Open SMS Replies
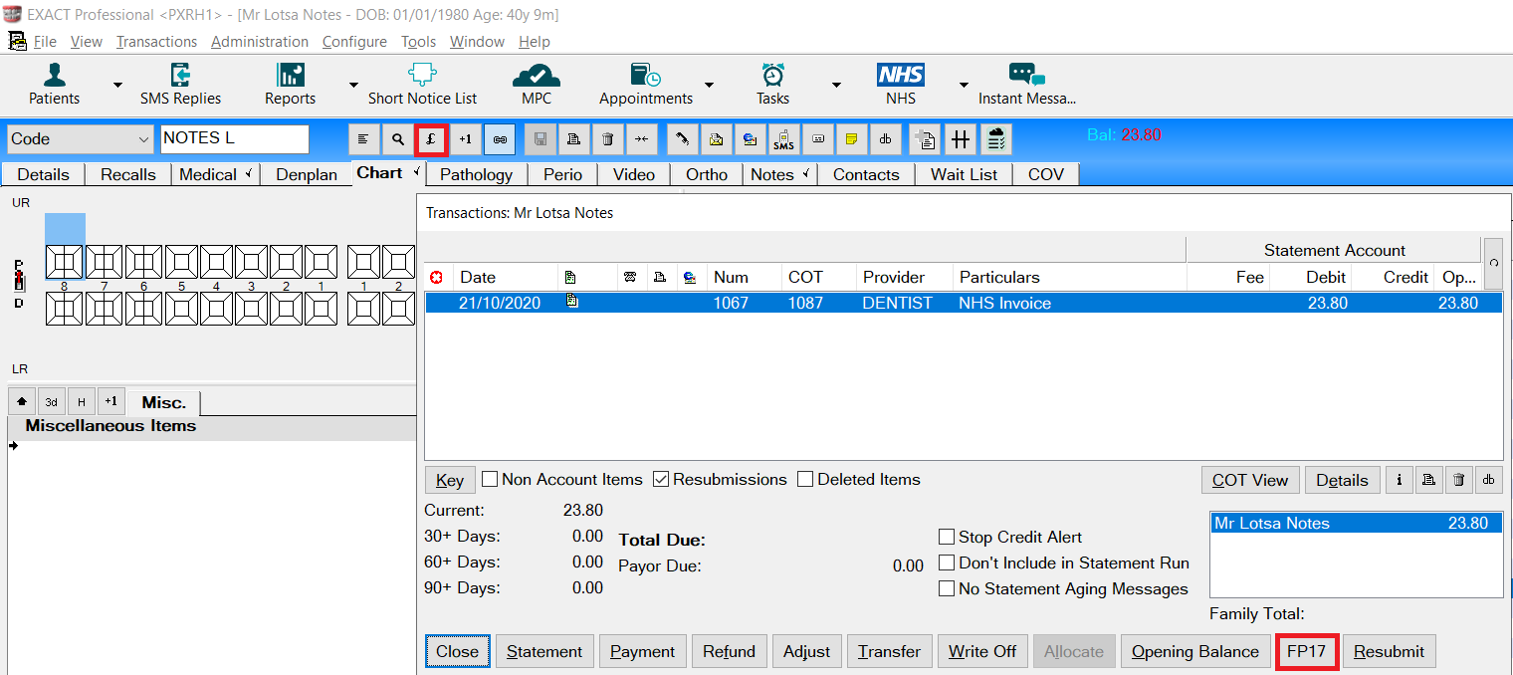 point(180,84)
